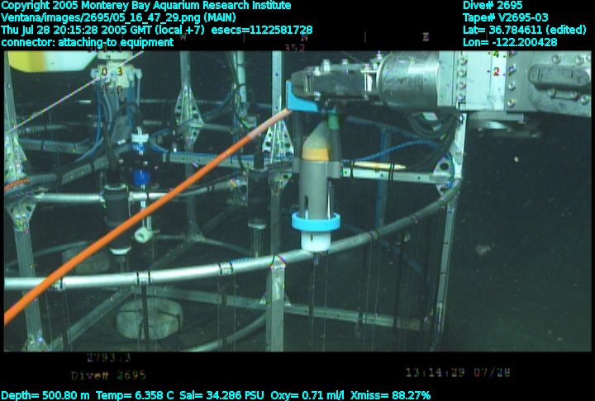Click 'Dive# 2695' in the cyan header
This screenshot has width=595, height=401.
coord(493,5)
